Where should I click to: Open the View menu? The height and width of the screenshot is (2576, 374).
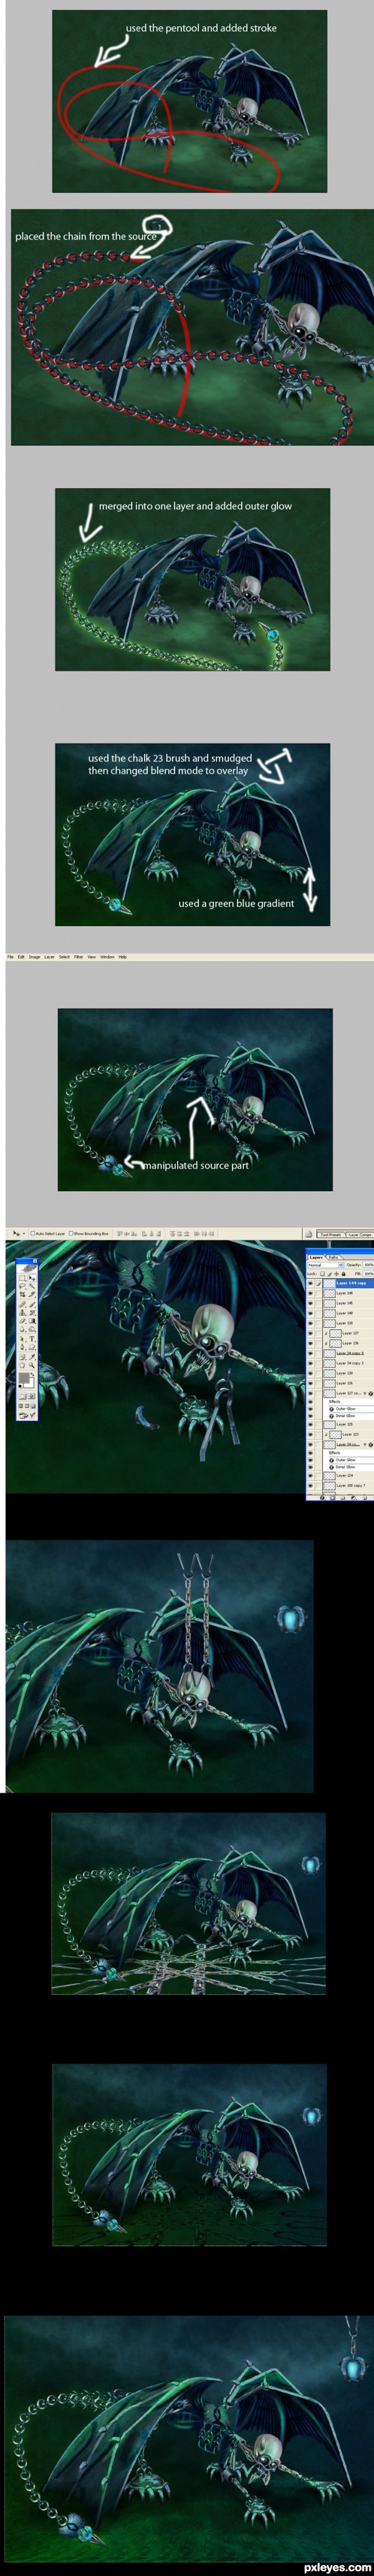91,957
